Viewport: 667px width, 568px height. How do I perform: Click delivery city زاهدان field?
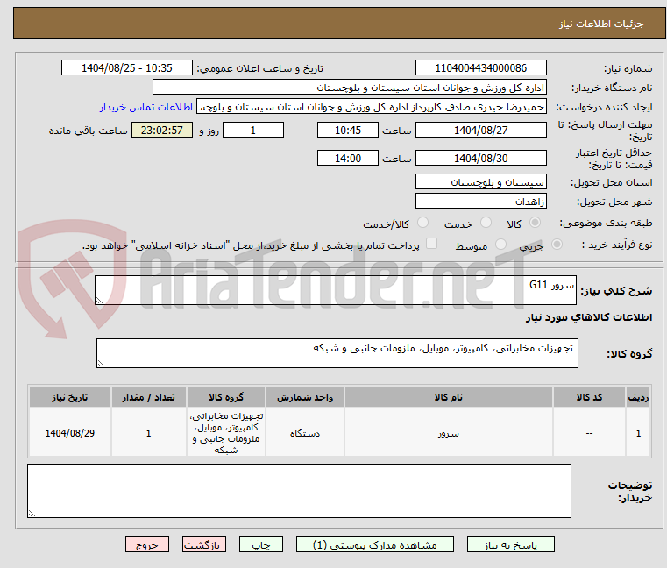tap(480, 201)
